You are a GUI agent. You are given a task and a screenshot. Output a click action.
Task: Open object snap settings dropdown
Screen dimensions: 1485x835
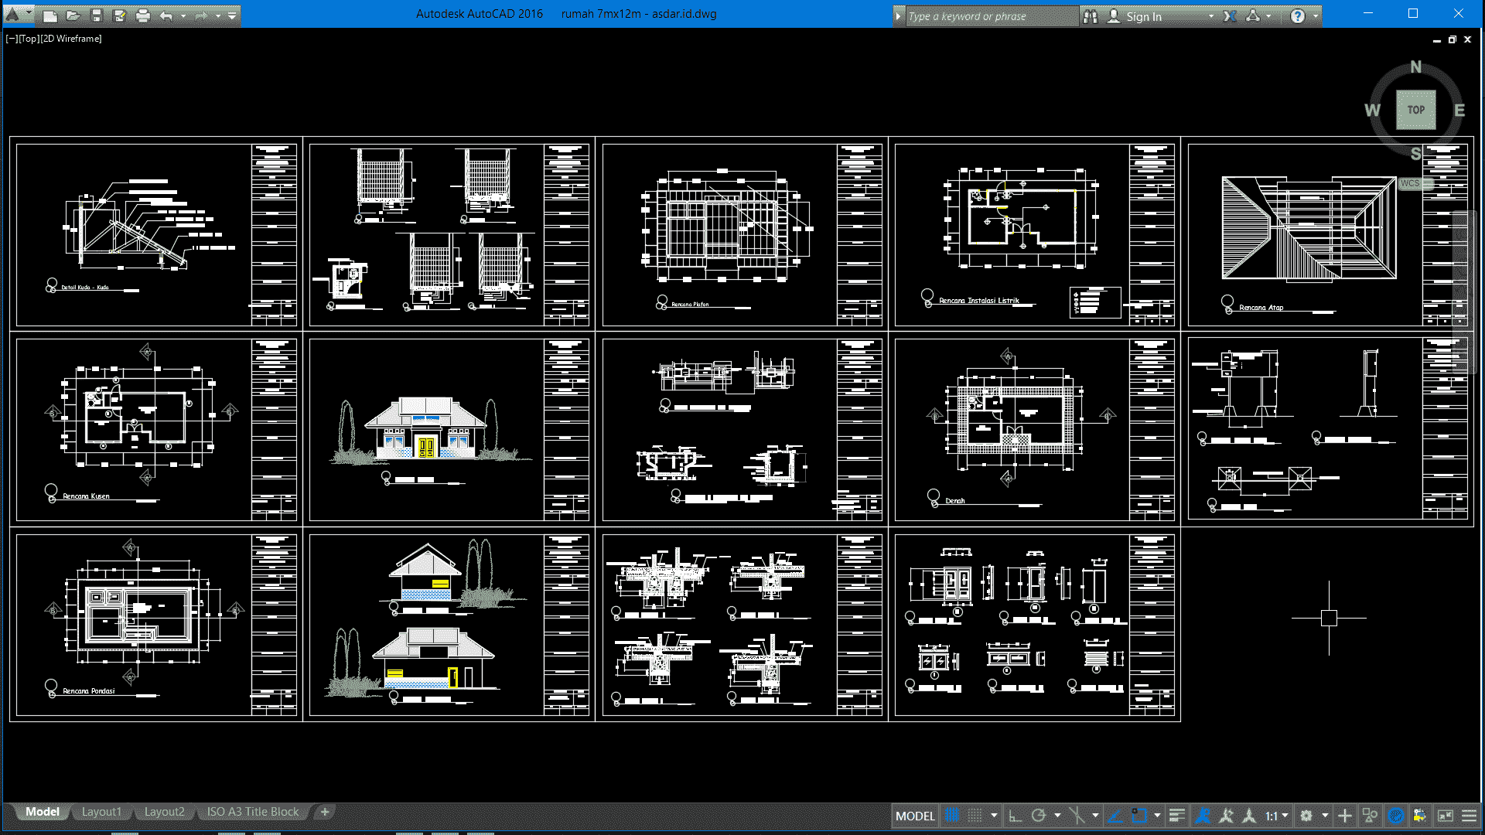pyautogui.click(x=1157, y=816)
